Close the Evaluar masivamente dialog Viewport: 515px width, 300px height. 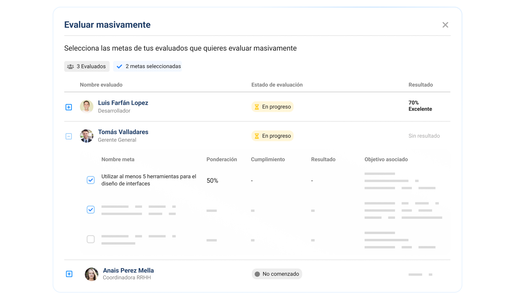[445, 25]
